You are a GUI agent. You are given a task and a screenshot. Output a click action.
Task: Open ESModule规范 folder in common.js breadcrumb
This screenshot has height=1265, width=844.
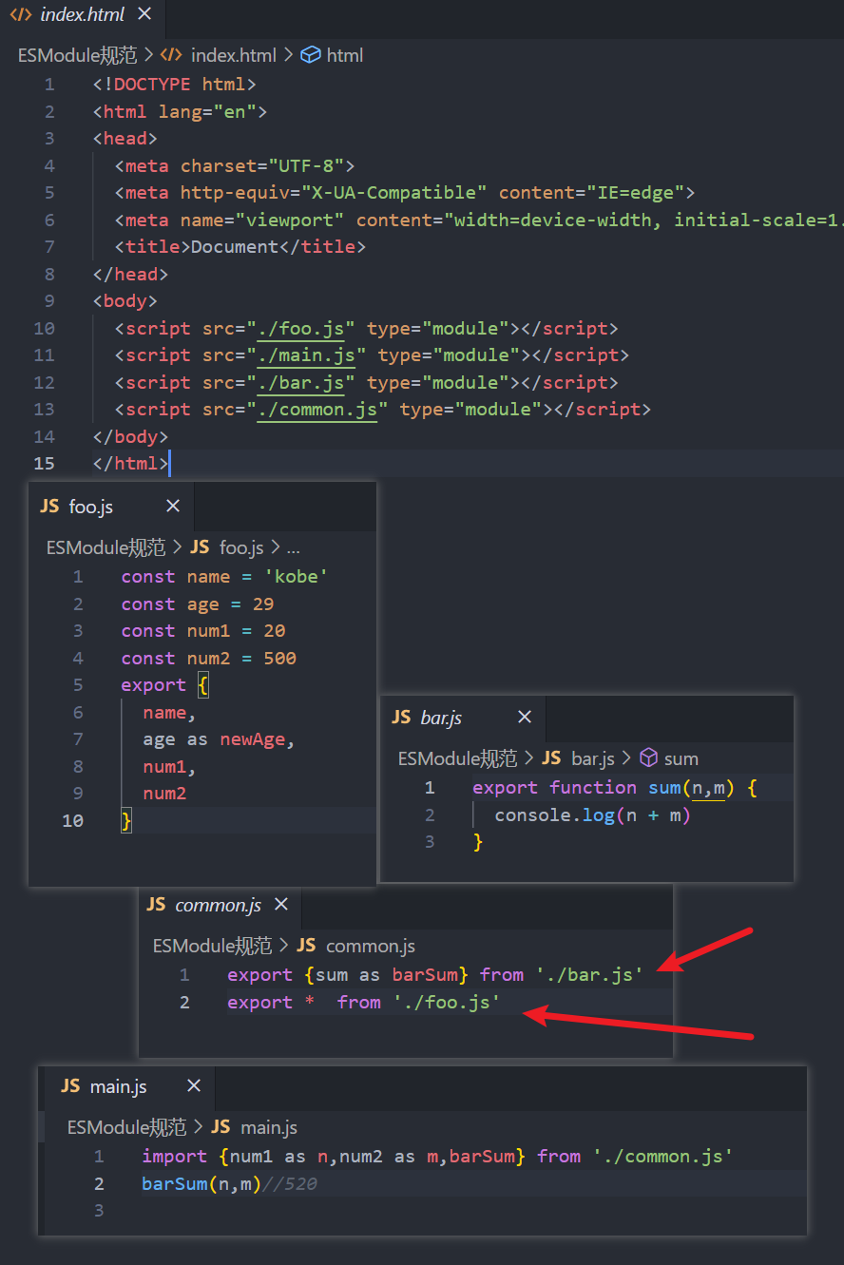point(213,946)
